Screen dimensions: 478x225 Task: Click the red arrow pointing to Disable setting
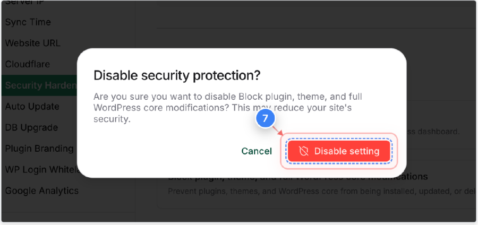[279, 131]
